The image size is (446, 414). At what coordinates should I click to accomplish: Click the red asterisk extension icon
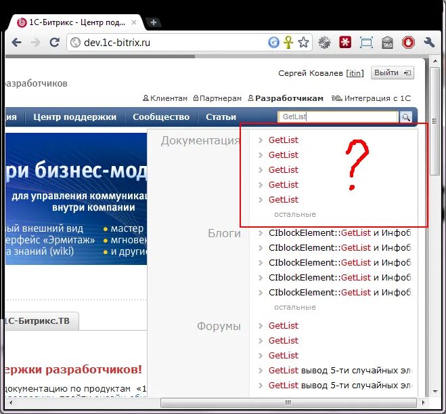coord(345,43)
